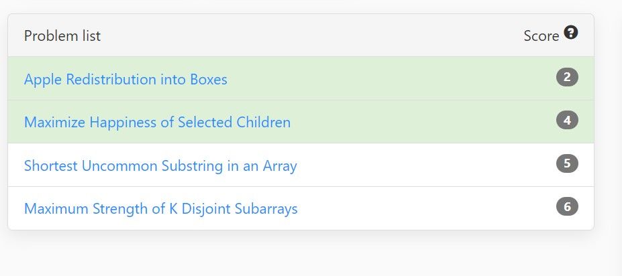Click the Score help question mark icon
This screenshot has width=622, height=276.
click(x=571, y=32)
